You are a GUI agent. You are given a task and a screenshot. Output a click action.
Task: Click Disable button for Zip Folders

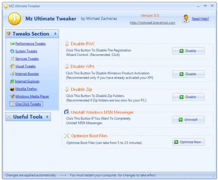[x=188, y=97]
